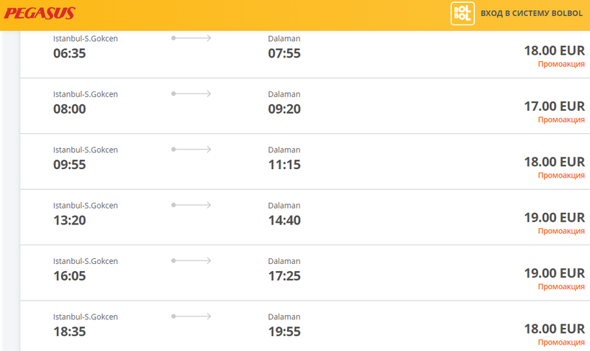This screenshot has width=590, height=351.
Task: Click the route arrow of the 08:00 flight
Action: click(x=191, y=94)
